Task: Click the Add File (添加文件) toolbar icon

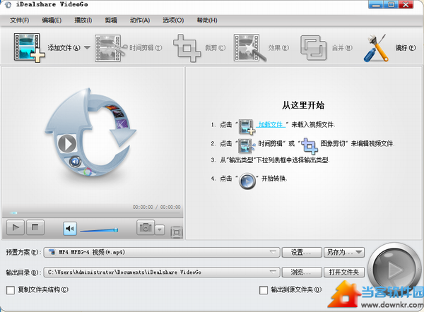Action: [x=29, y=48]
